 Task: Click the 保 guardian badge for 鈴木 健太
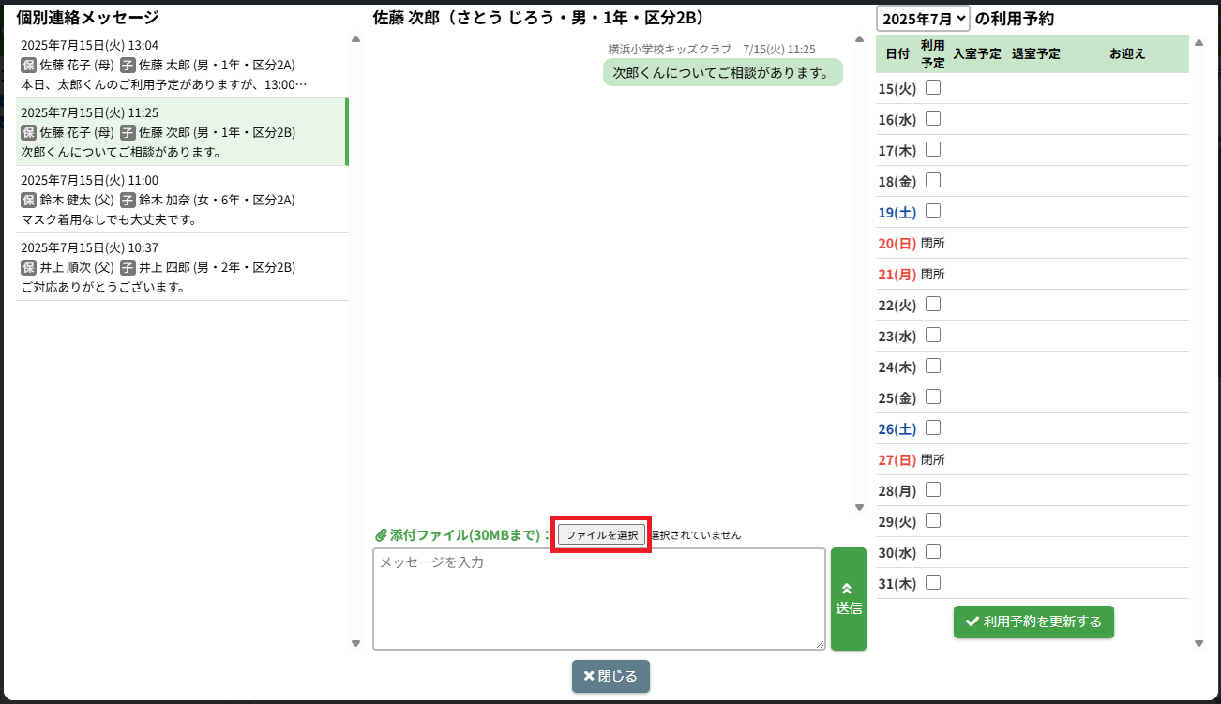[x=28, y=200]
